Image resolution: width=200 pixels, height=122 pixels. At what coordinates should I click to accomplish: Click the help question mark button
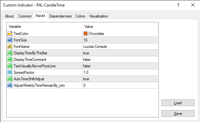click(178, 5)
